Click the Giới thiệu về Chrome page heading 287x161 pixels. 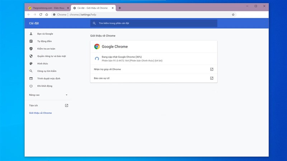(x=103, y=36)
